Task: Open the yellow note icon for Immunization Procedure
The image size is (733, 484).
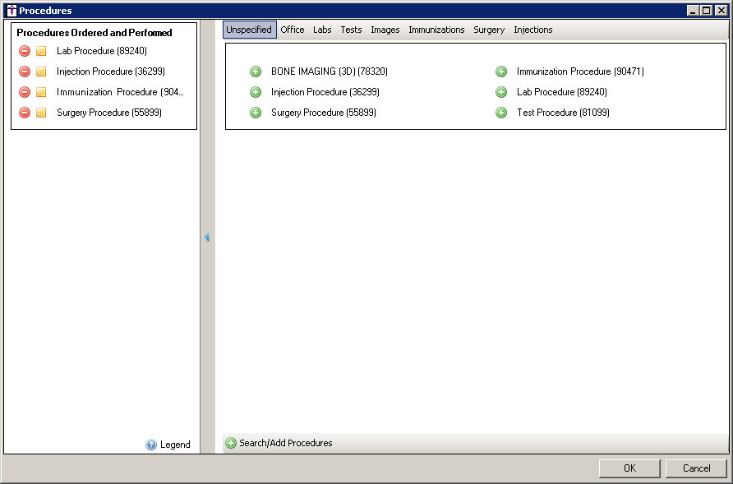Action: pyautogui.click(x=41, y=92)
